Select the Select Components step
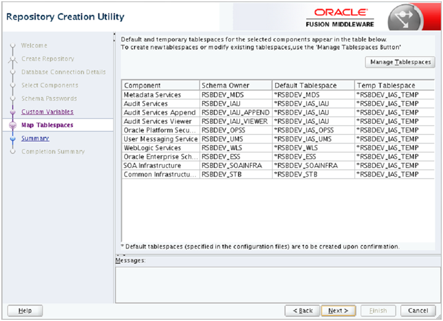 [50, 85]
